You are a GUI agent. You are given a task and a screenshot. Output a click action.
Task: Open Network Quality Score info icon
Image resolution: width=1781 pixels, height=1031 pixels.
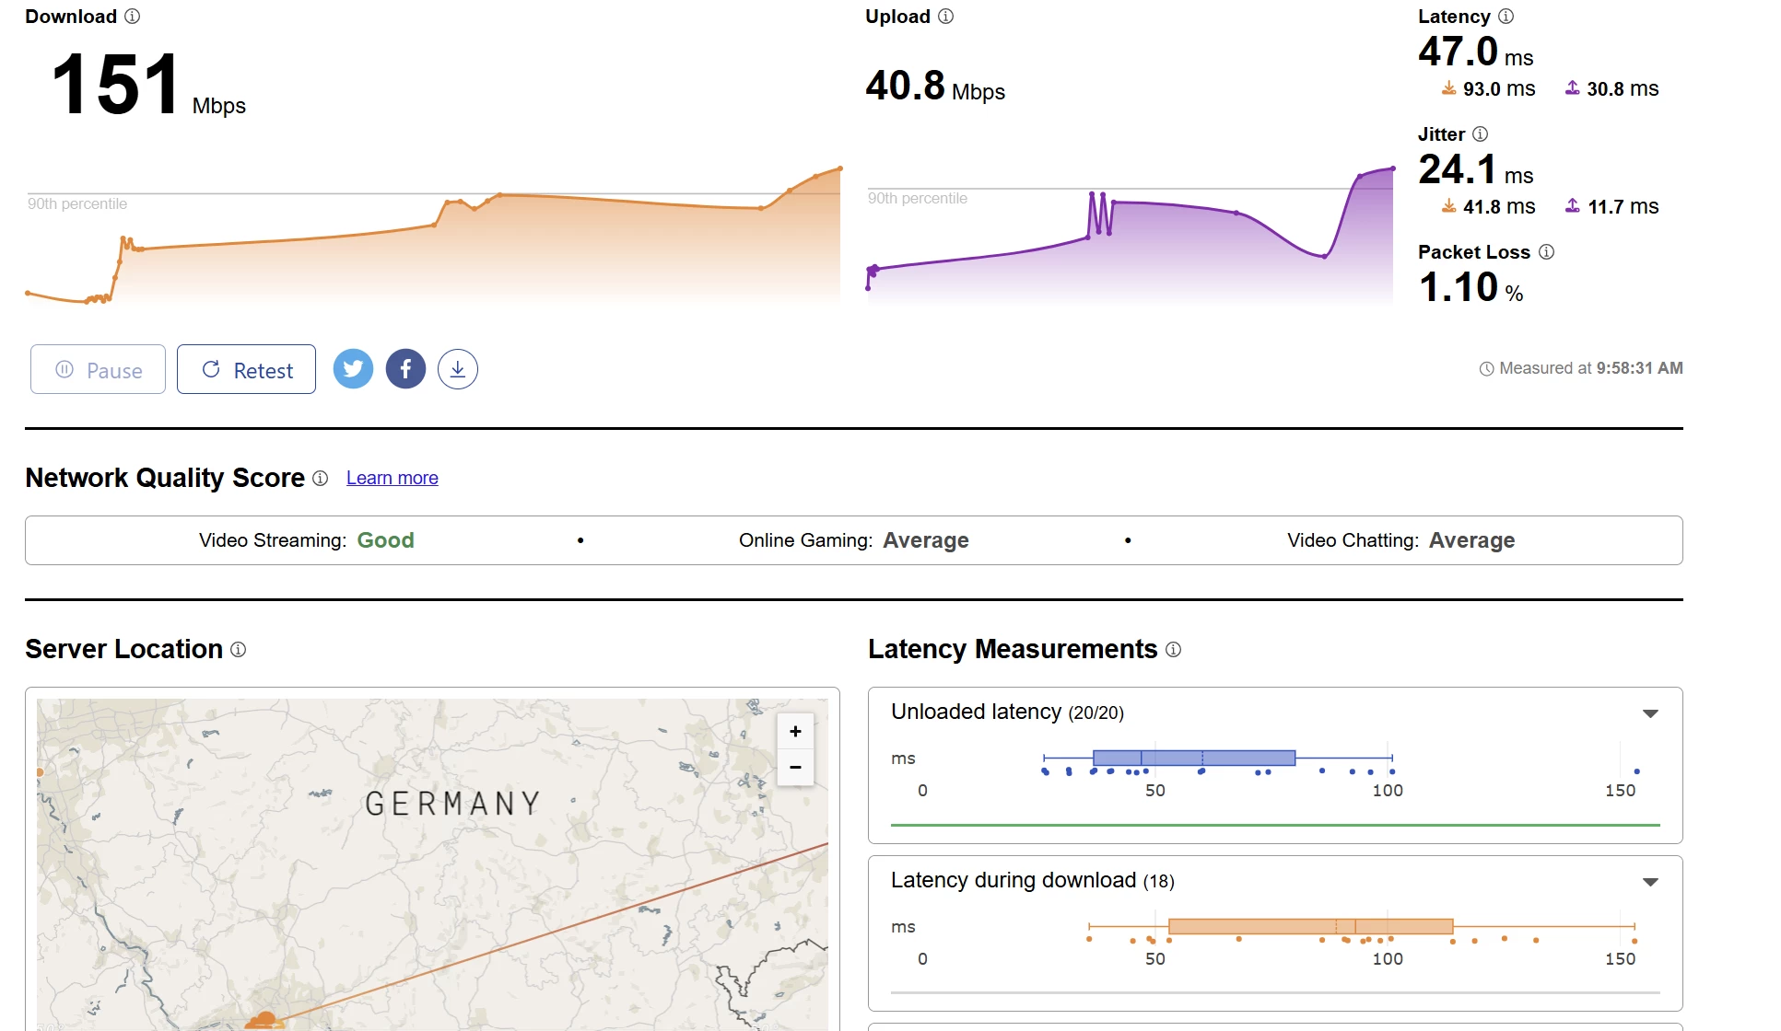(320, 479)
